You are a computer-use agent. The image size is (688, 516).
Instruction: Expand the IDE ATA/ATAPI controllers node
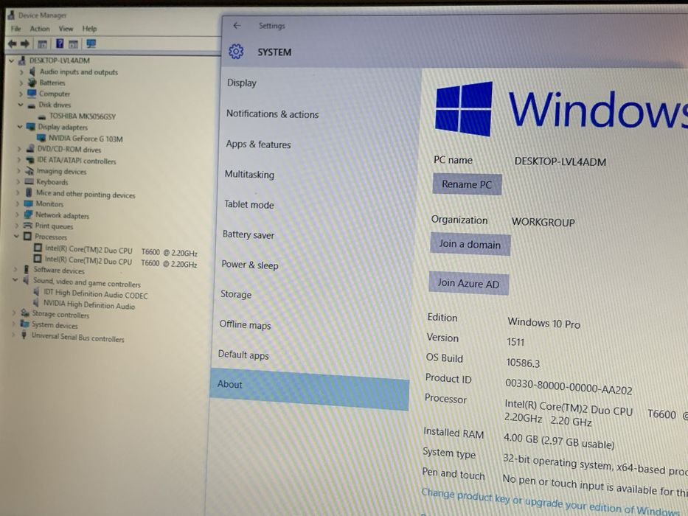18,160
